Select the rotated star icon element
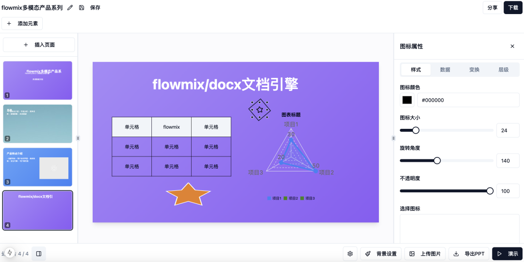 point(260,109)
